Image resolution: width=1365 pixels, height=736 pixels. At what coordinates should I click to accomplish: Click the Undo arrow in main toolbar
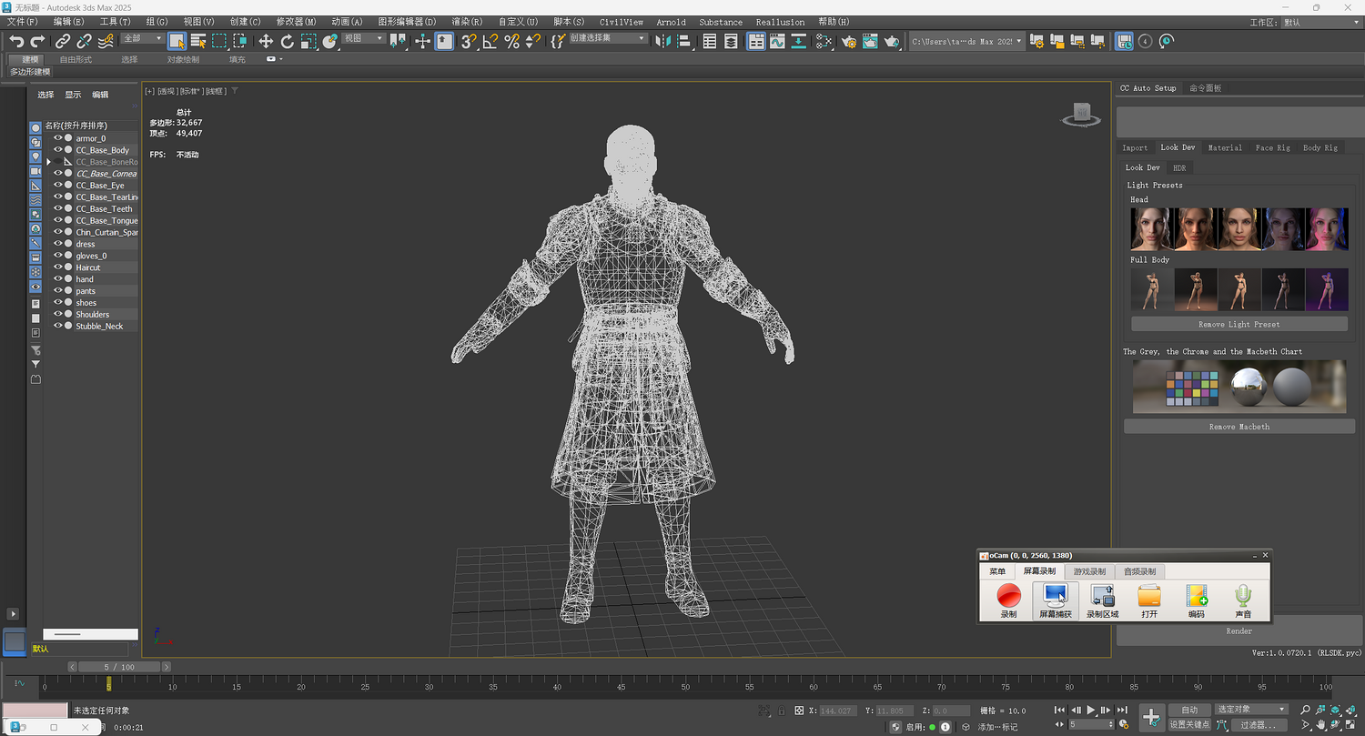pos(16,41)
